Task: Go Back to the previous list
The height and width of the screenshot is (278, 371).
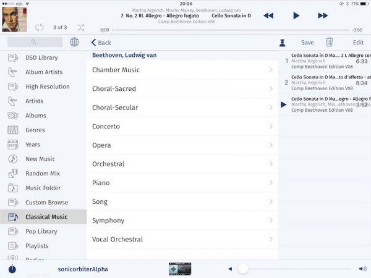Action: 101,43
